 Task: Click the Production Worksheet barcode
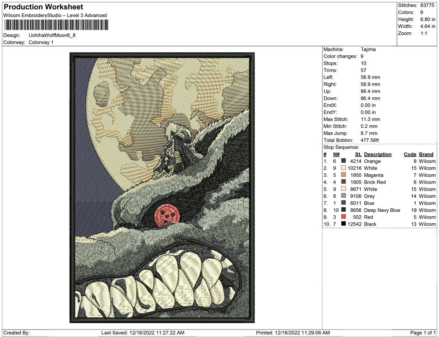56,25
